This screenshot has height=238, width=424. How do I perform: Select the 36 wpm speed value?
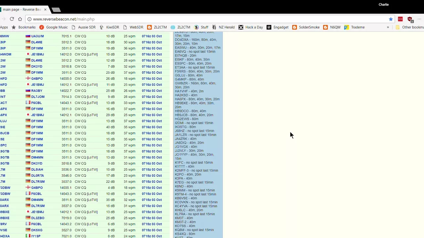pyautogui.click(x=130, y=48)
